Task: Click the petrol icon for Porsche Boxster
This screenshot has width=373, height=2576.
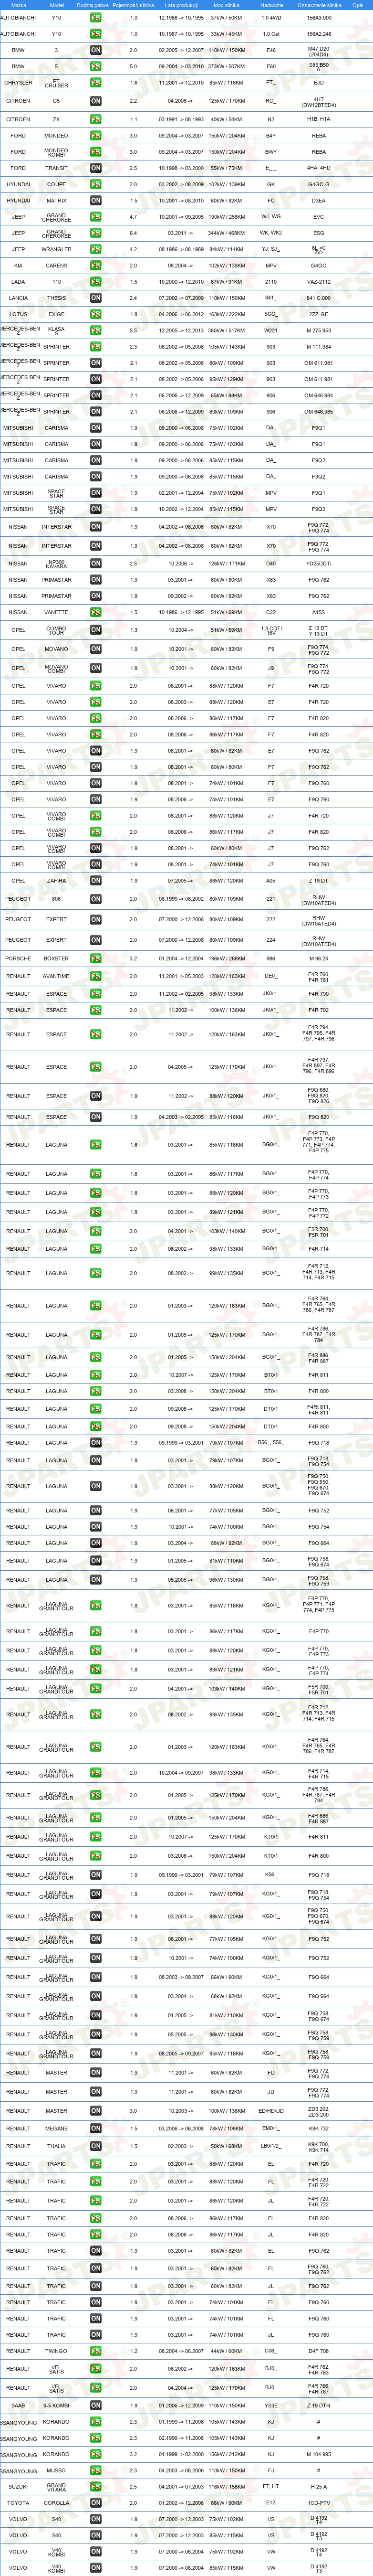Action: pyautogui.click(x=95, y=958)
